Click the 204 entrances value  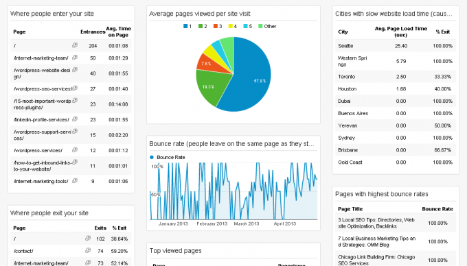click(93, 46)
